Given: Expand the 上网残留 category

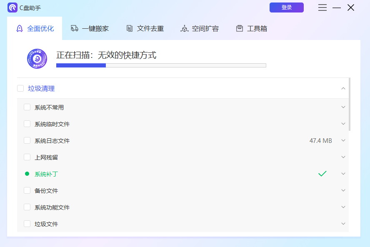Looking at the screenshot, I should tap(343, 157).
